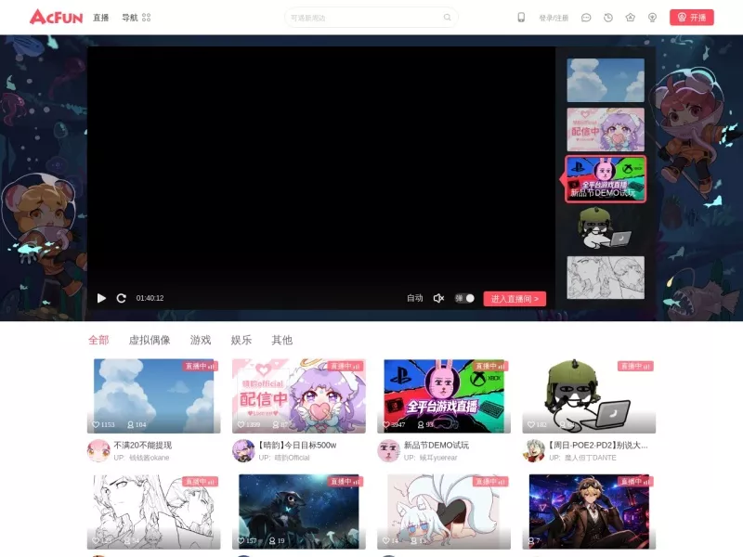The height and width of the screenshot is (557, 743).
Task: Reload the featured stream with refresh icon
Action: pos(122,298)
